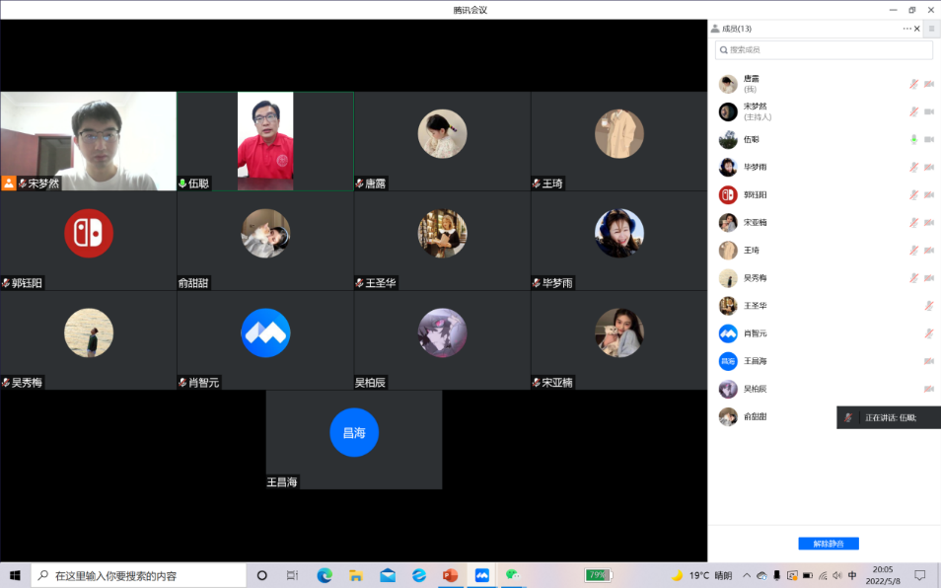Click the 中 input method indicator
Screen dimensions: 941x588
click(852, 575)
